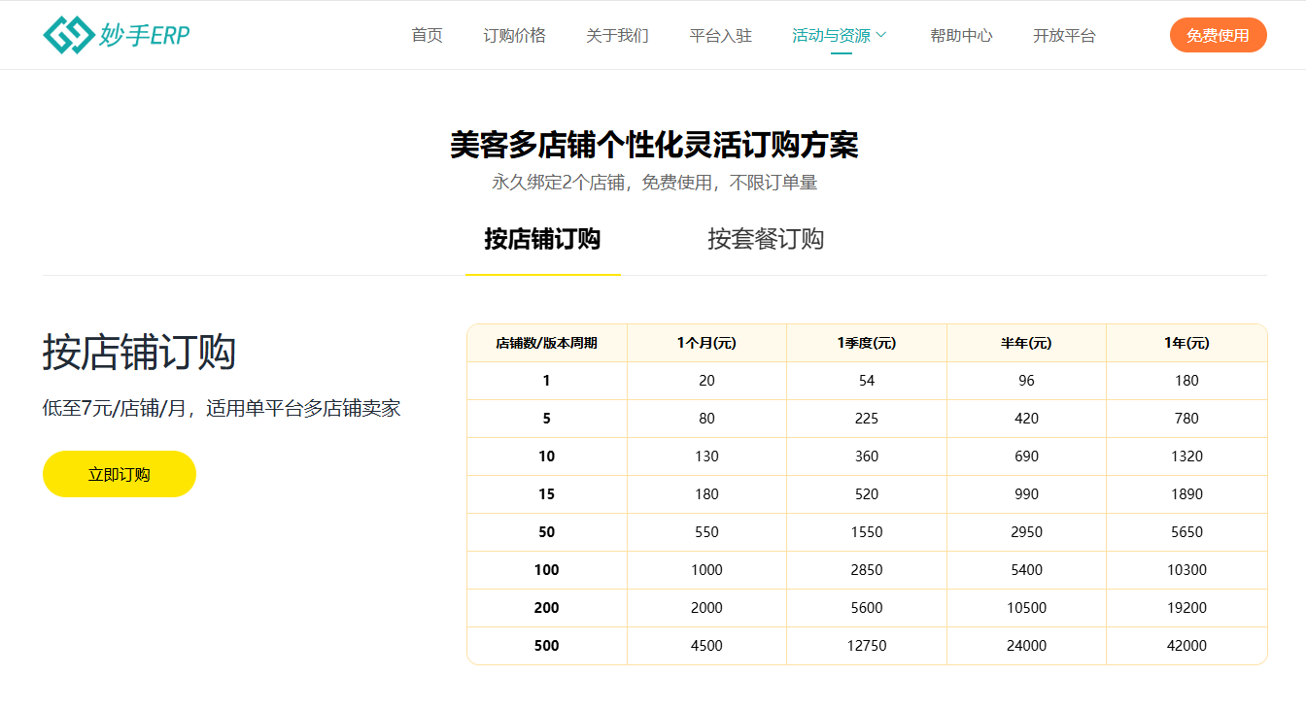Click the orange 免费使用 button
This screenshot has height=710, width=1306.
(x=1219, y=35)
